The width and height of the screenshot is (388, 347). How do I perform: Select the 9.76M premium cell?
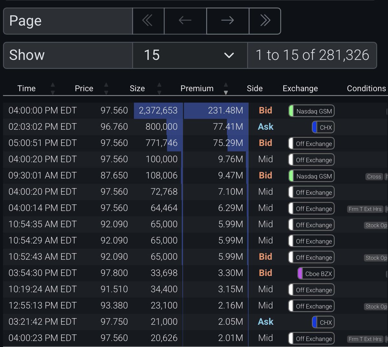tap(231, 159)
